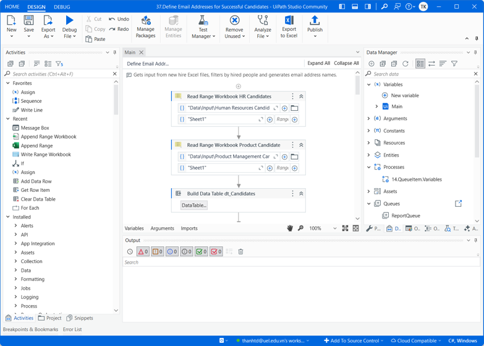Toggle warning messages filter in Output
The image size is (484, 346).
[x=158, y=252]
